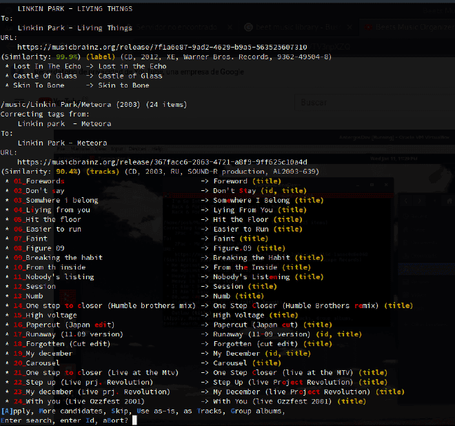
Task: Click 'enter Id' in the prompt line
Action: (x=77, y=420)
